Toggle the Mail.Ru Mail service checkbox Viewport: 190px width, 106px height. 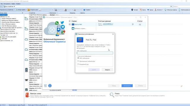pyautogui.click(x=69, y=24)
